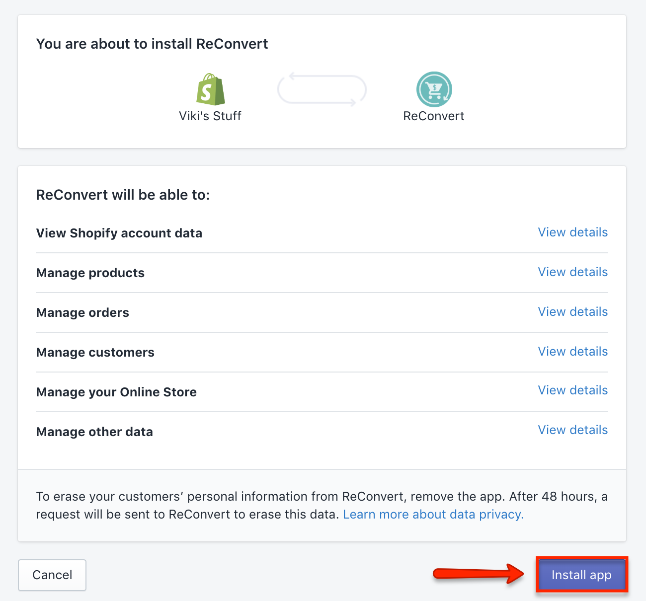View details for Manage customers

point(573,352)
